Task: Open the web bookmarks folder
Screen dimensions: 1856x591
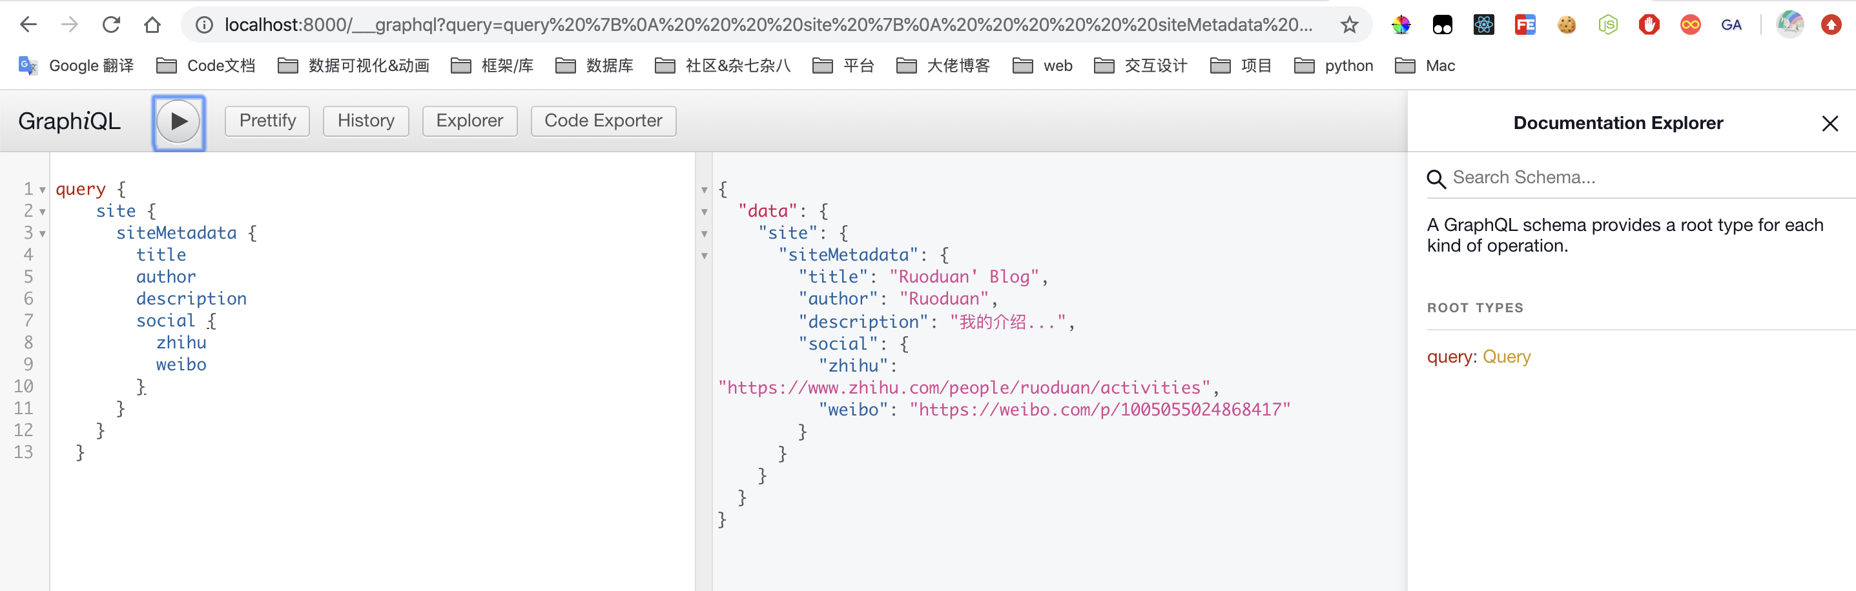Action: click(x=1044, y=65)
